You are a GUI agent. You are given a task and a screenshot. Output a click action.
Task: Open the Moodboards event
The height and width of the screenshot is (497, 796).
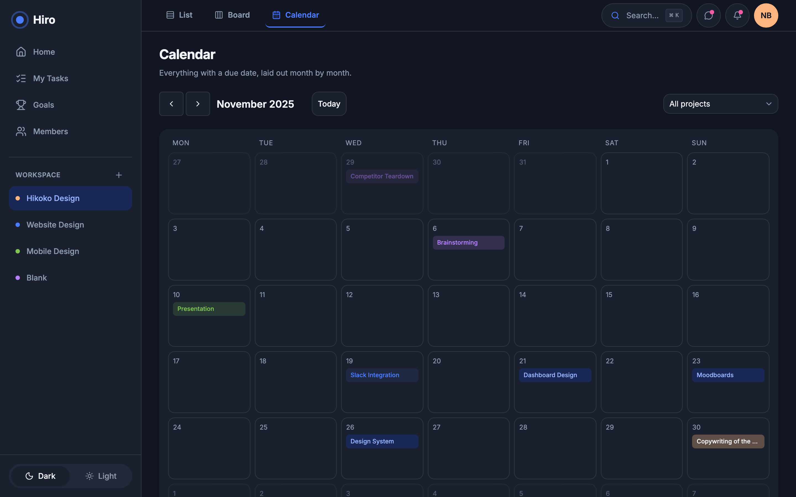click(728, 376)
